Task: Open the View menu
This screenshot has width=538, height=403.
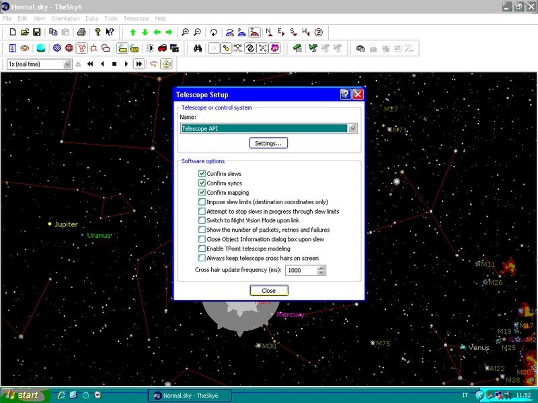Action: (x=39, y=19)
